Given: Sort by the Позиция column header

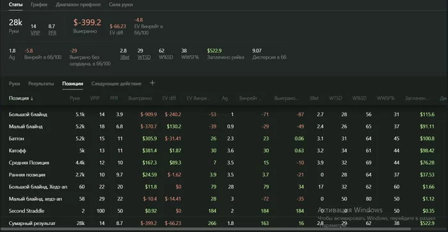Looking at the screenshot, I should point(21,98).
